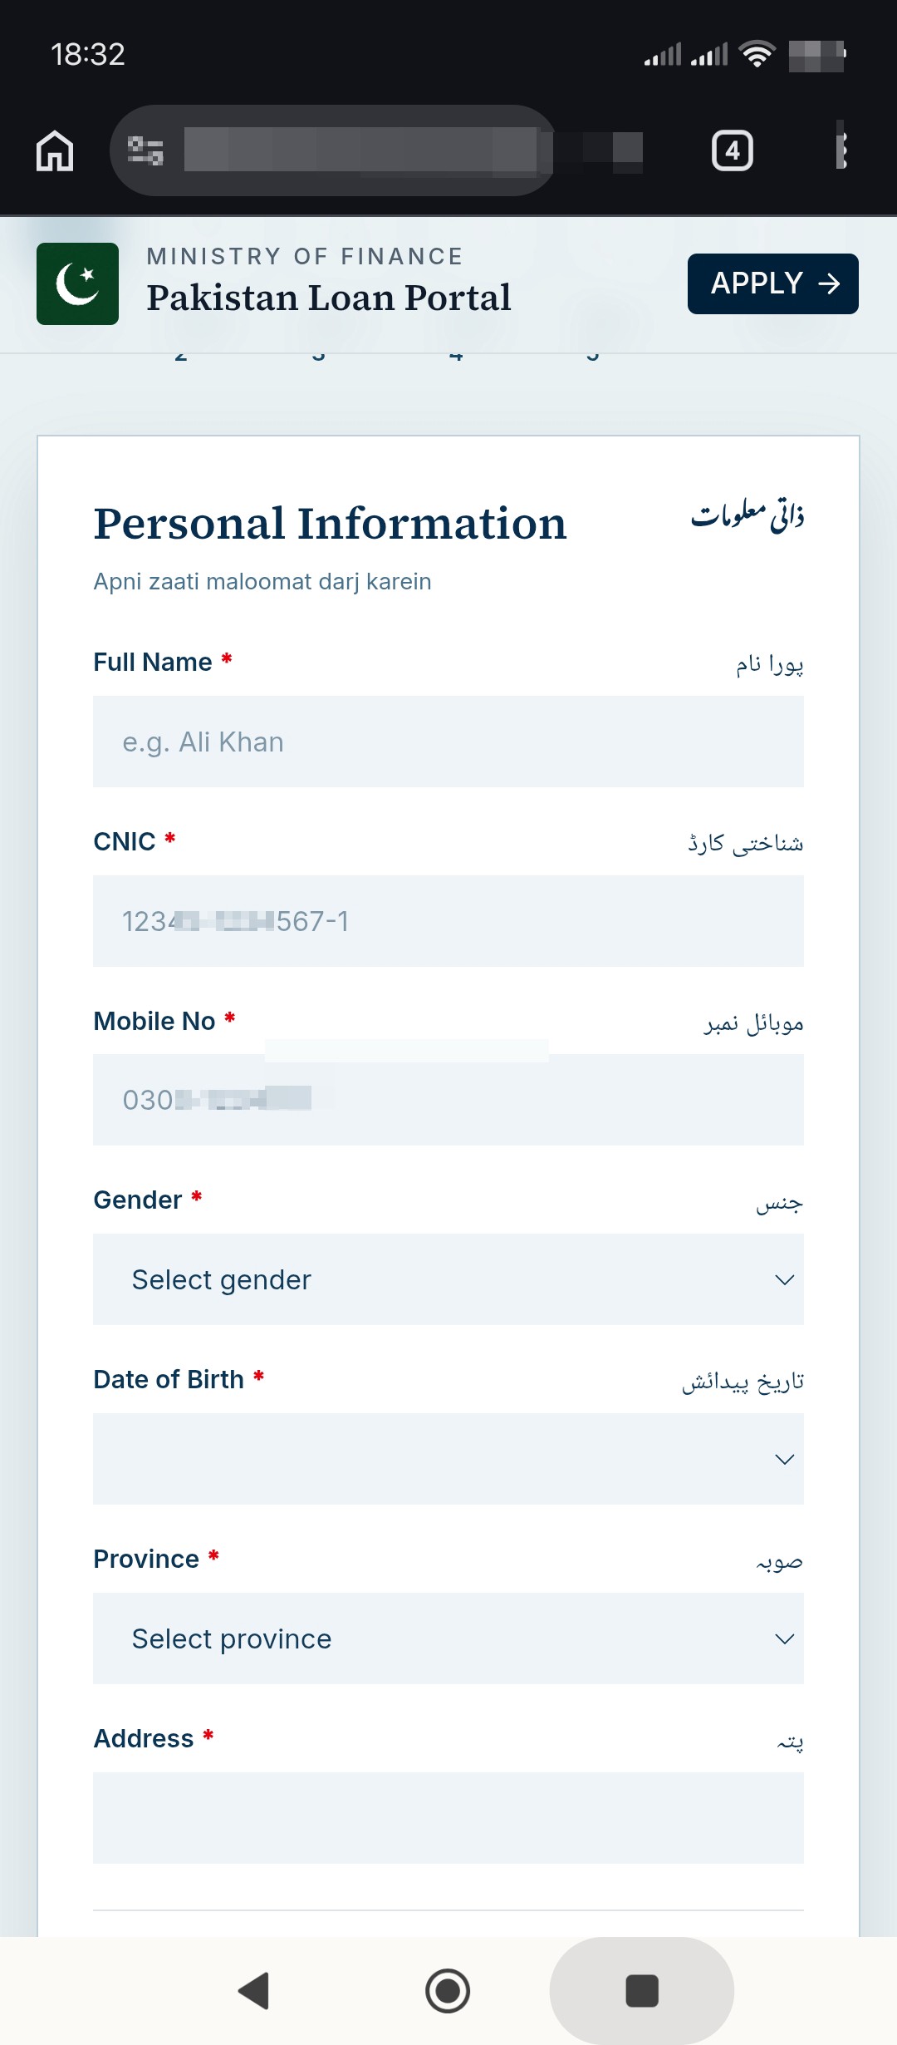Image resolution: width=897 pixels, height=2045 pixels.
Task: Tap the site settings icon in address bar
Action: [x=145, y=150]
